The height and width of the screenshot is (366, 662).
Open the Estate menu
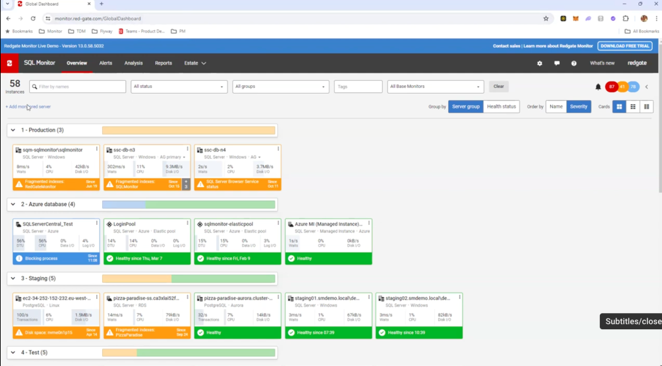195,63
